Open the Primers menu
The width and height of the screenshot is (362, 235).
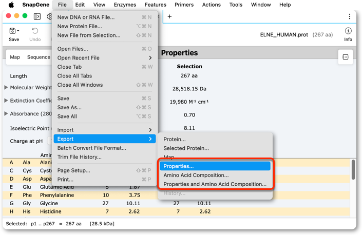[184, 5]
